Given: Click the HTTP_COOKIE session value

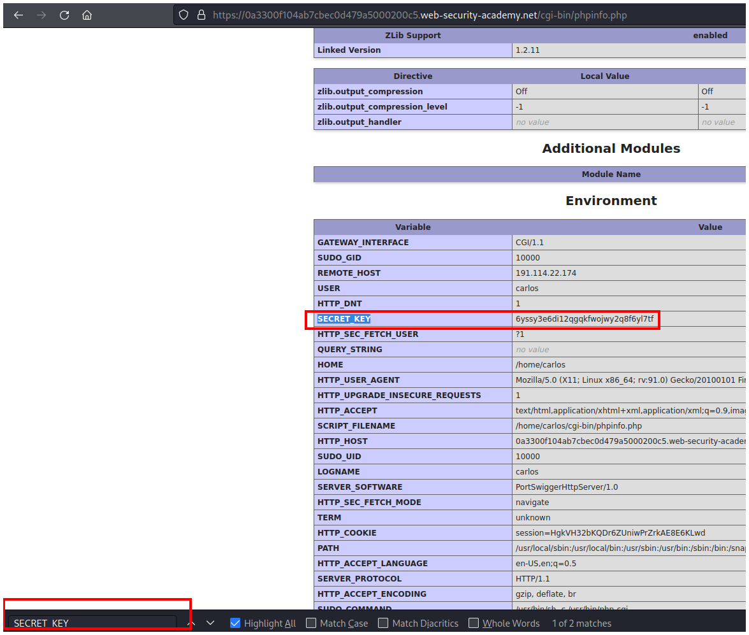Looking at the screenshot, I should point(610,532).
